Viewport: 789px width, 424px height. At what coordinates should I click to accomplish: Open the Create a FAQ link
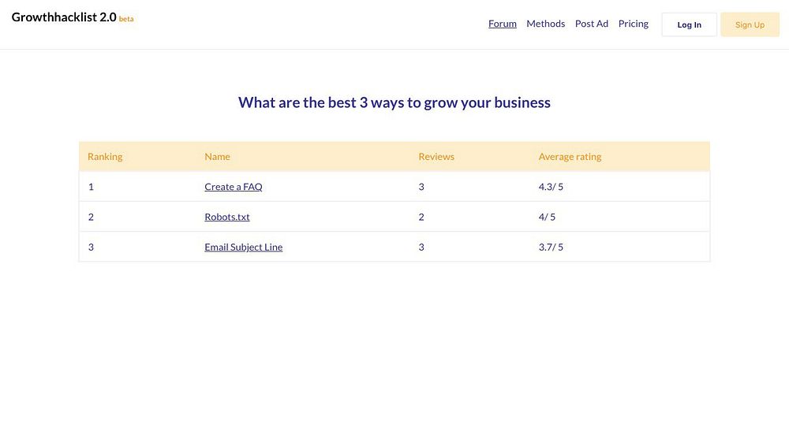(233, 186)
